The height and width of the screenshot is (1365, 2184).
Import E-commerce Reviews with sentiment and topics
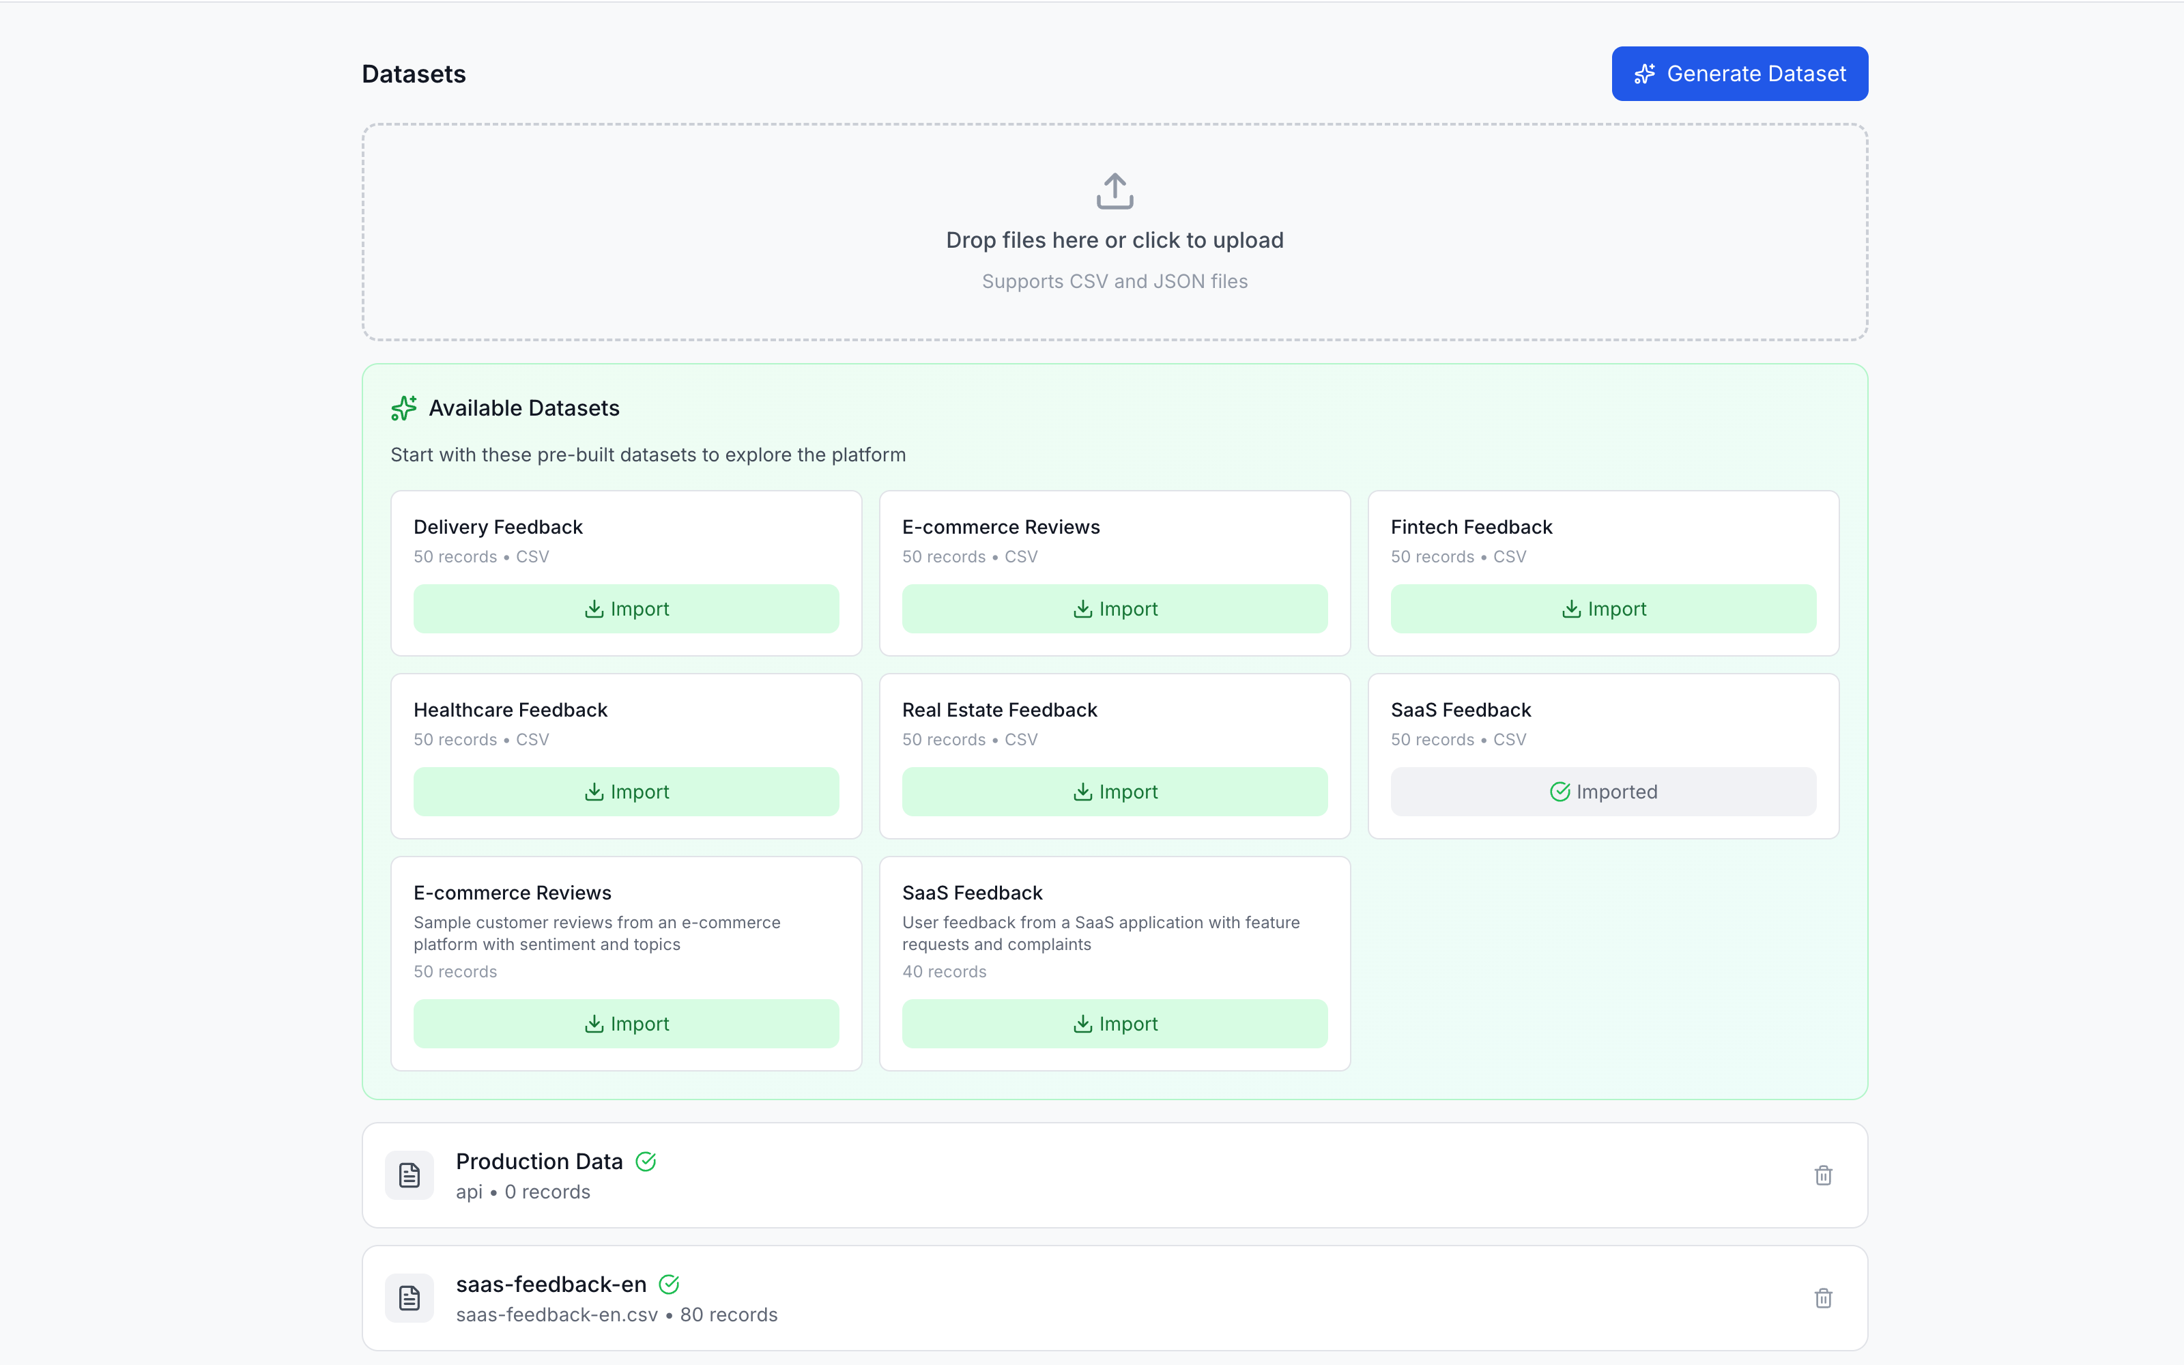click(625, 1024)
